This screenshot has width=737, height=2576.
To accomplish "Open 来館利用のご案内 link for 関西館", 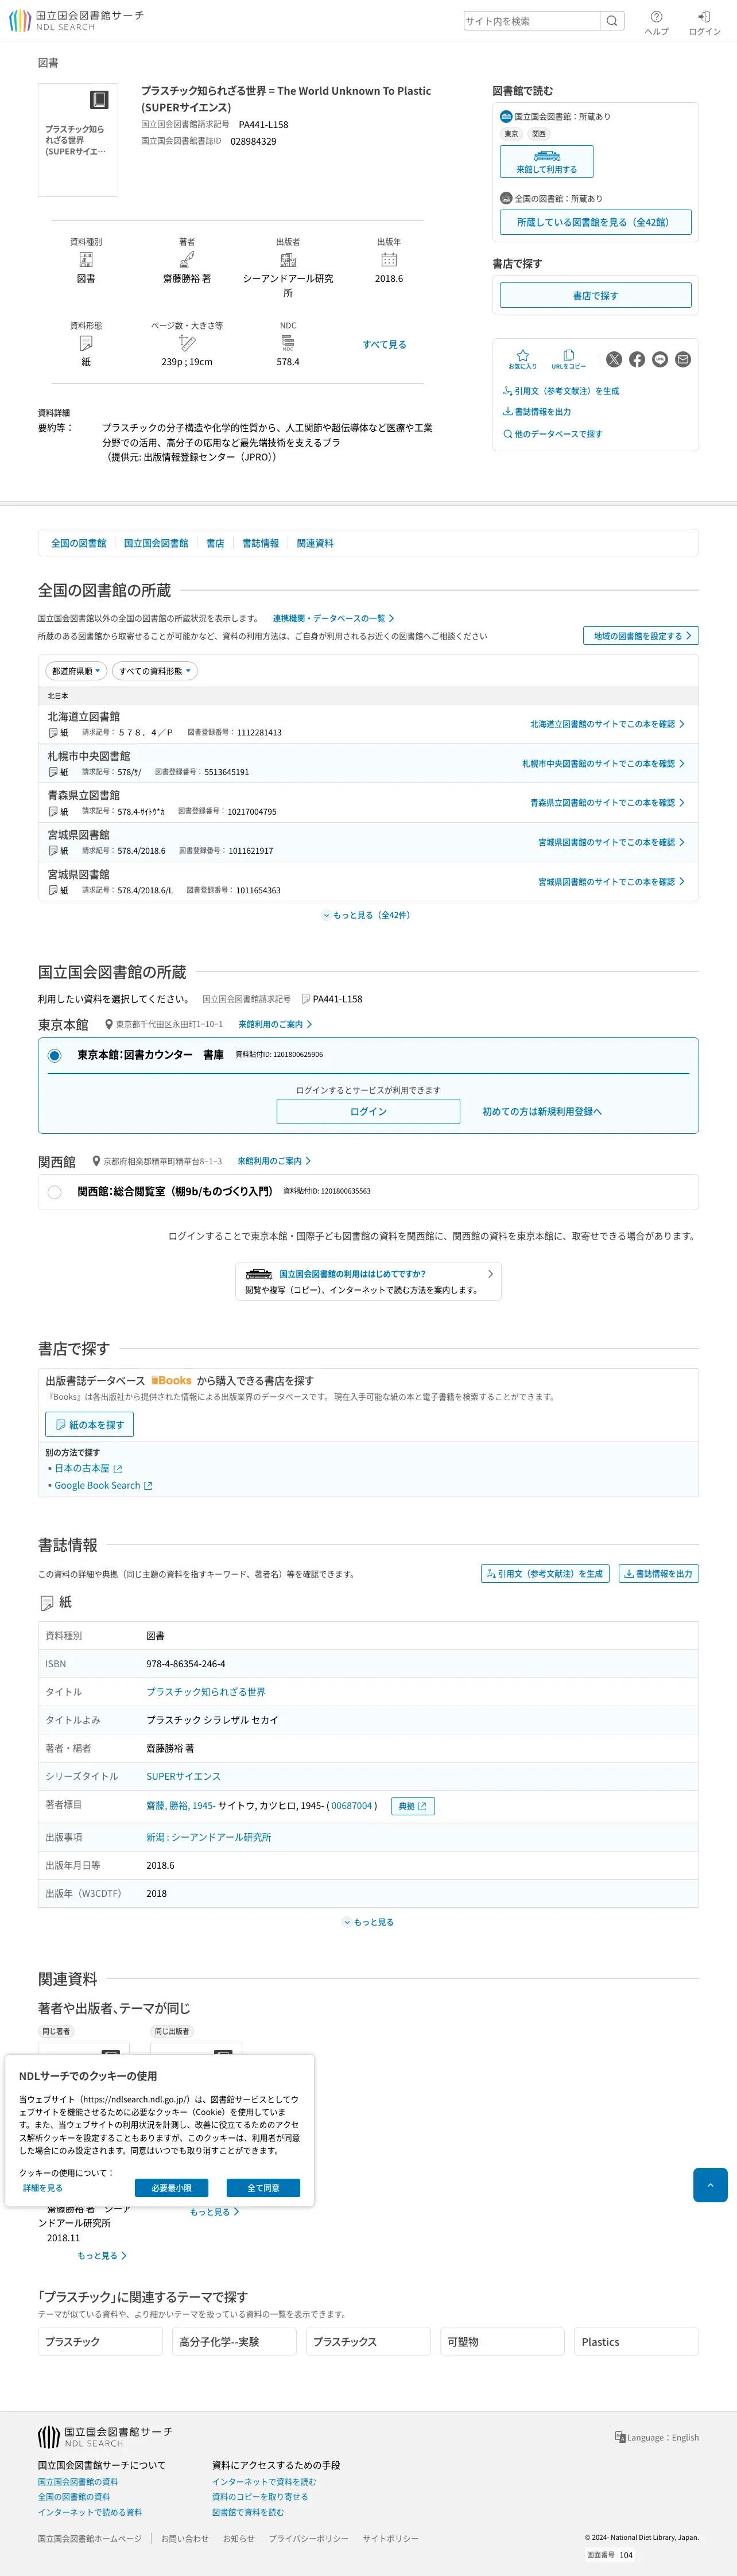I will [x=274, y=1161].
